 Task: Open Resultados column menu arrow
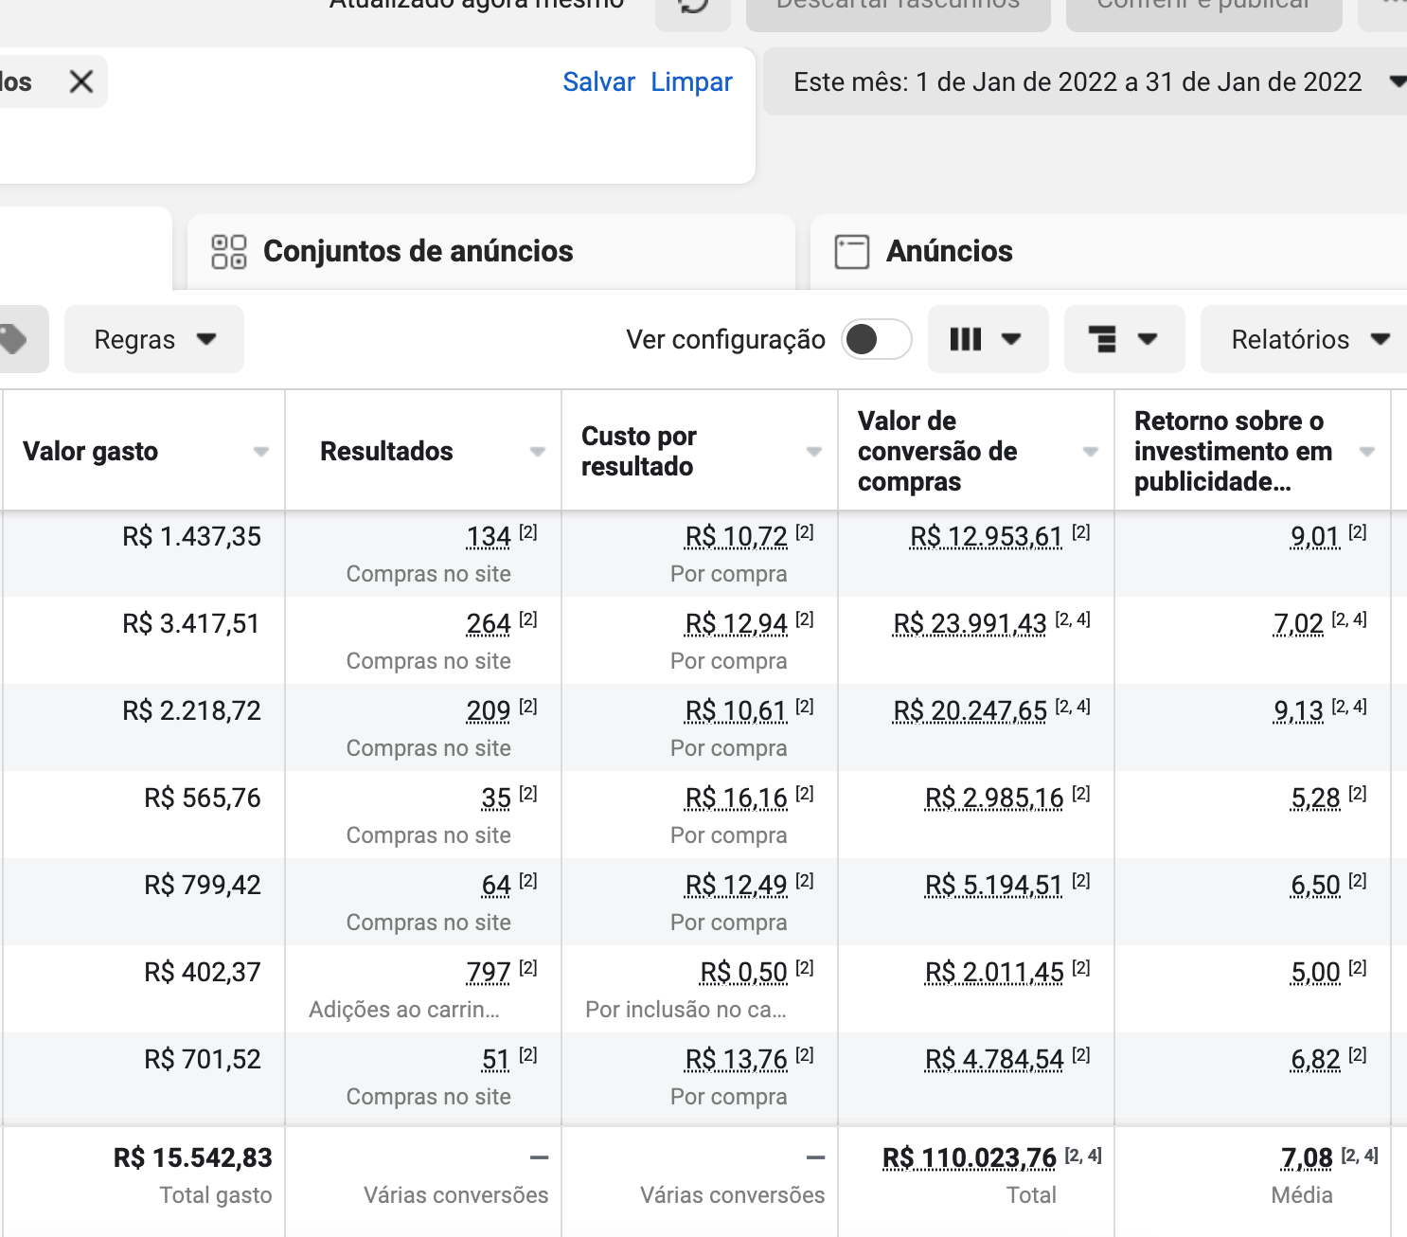(x=538, y=452)
